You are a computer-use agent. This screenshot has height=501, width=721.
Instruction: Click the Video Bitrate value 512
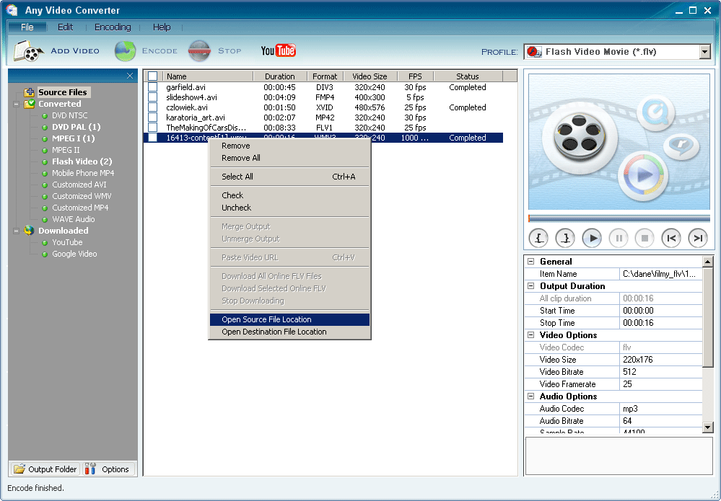point(660,372)
